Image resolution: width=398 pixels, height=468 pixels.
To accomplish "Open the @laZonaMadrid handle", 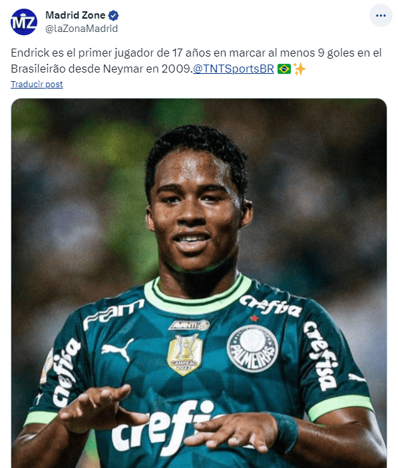I will pyautogui.click(x=81, y=29).
